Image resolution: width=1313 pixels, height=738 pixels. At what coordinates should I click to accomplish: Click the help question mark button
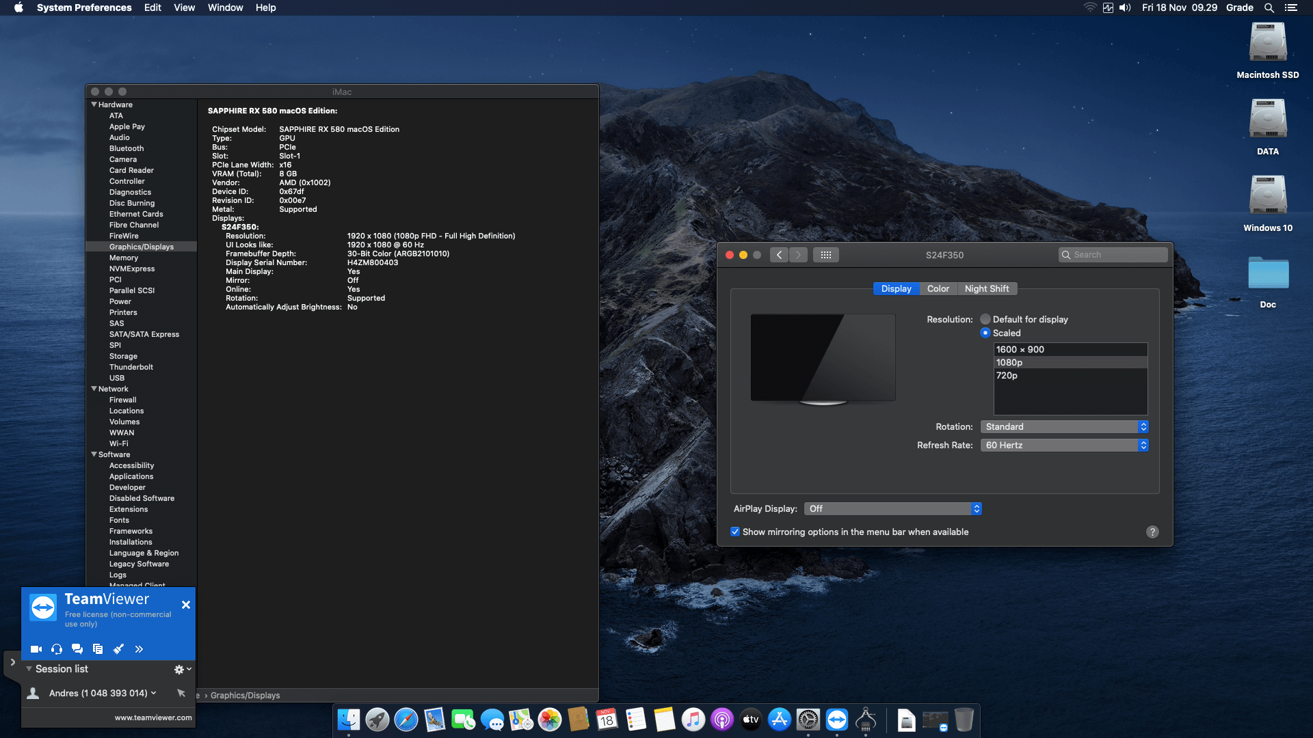[1152, 532]
